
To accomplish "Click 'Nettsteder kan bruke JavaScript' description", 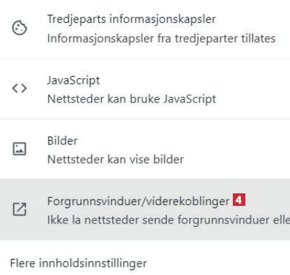I will (132, 99).
